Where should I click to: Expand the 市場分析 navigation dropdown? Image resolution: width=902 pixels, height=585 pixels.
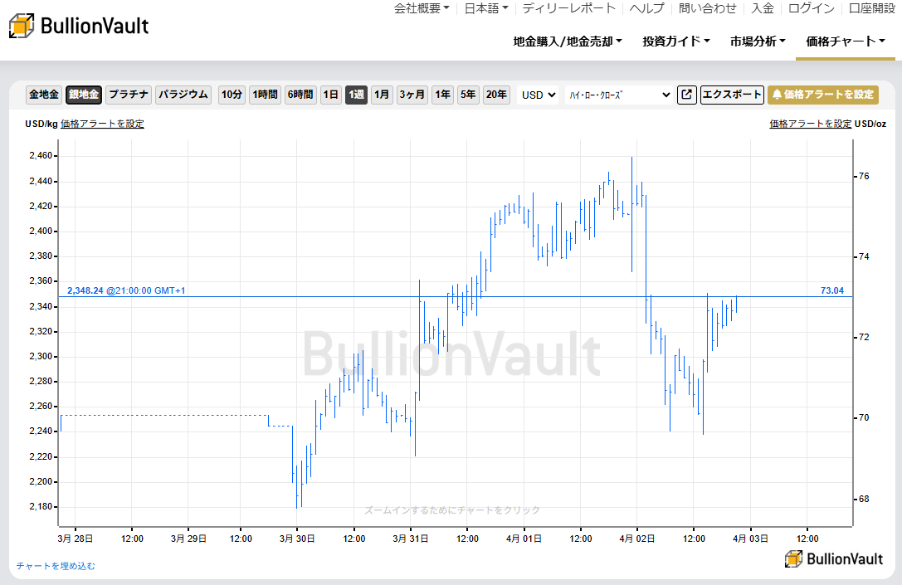pos(757,39)
